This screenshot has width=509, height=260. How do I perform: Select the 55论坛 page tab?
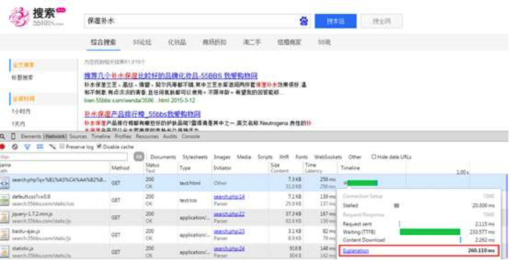pos(142,42)
